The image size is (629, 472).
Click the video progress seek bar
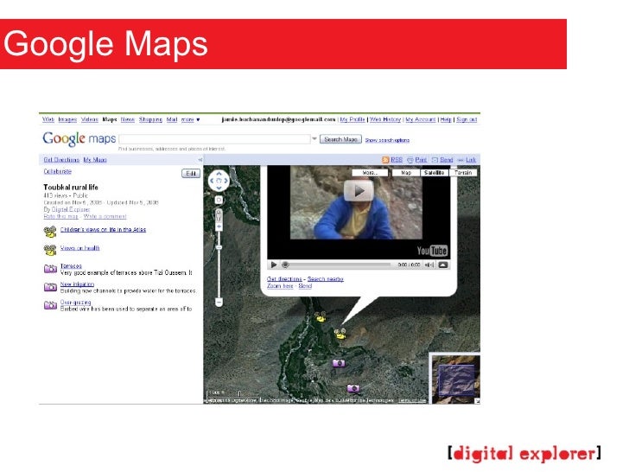coord(337,265)
